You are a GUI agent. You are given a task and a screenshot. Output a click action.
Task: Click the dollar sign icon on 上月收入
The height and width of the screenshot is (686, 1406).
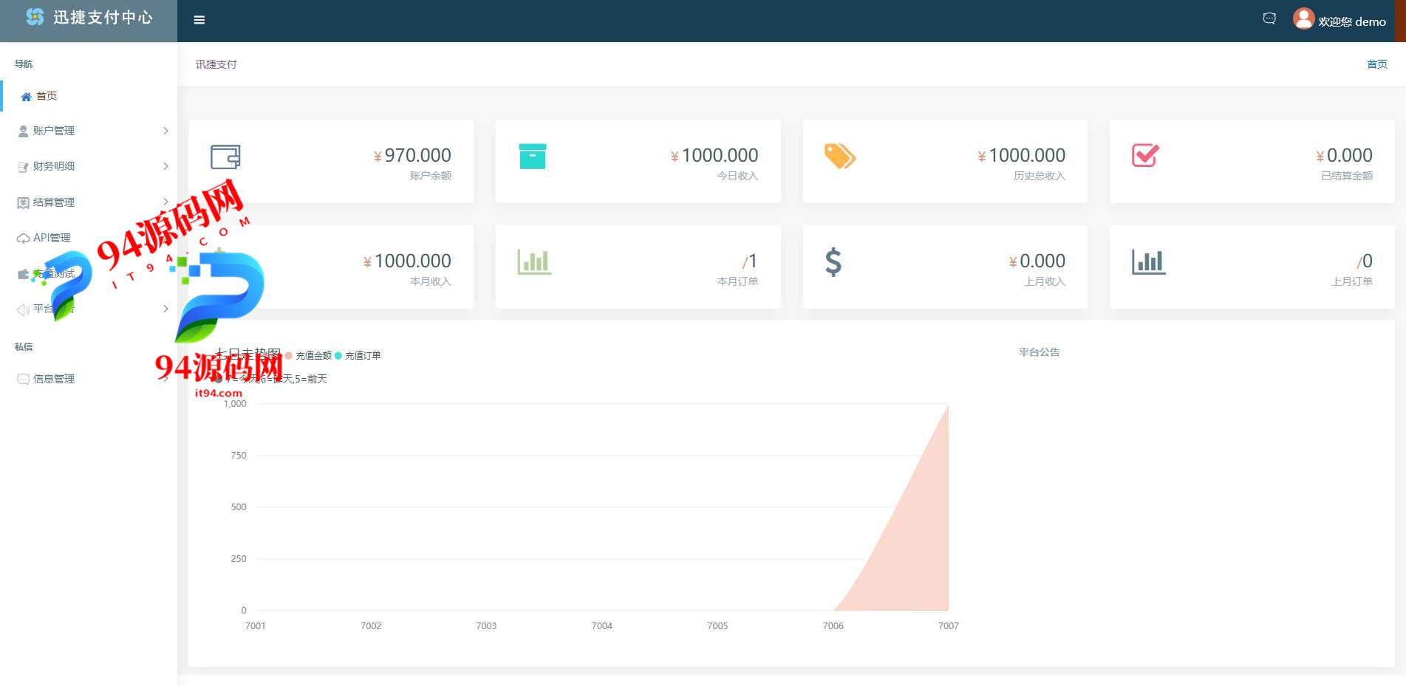[x=833, y=262]
